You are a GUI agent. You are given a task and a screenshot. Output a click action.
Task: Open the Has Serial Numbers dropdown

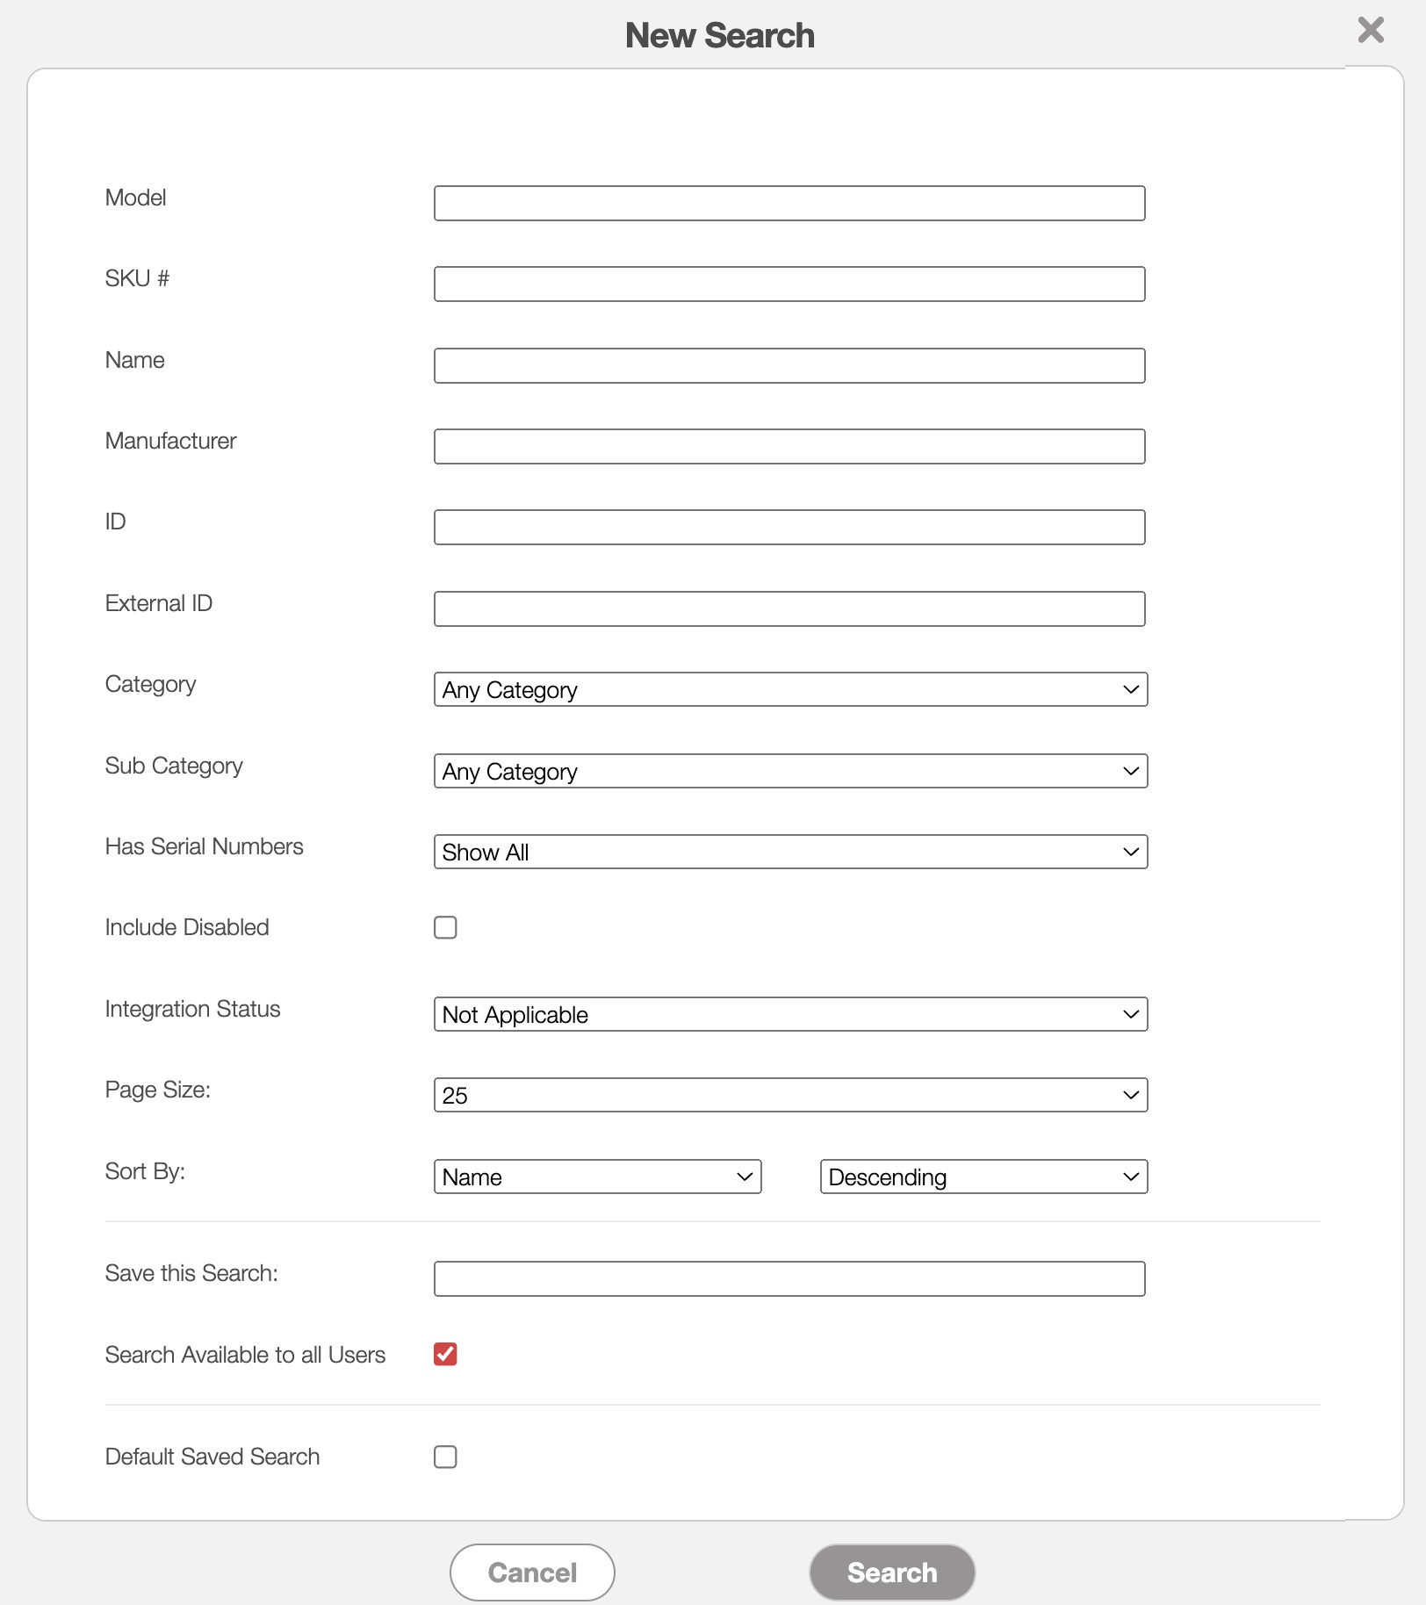(x=789, y=853)
